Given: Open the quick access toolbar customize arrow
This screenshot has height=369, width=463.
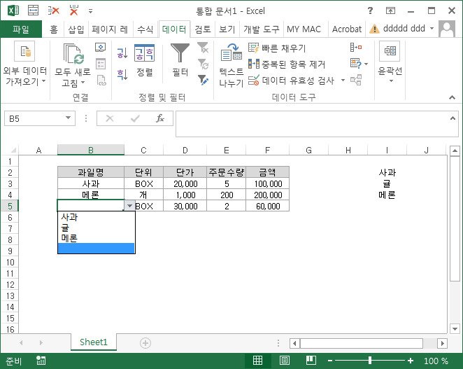Looking at the screenshot, I should point(90,11).
